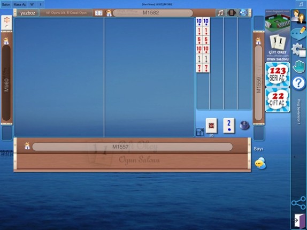Click avatar icon of player M1582
The width and height of the screenshot is (307, 230).
(109, 13)
